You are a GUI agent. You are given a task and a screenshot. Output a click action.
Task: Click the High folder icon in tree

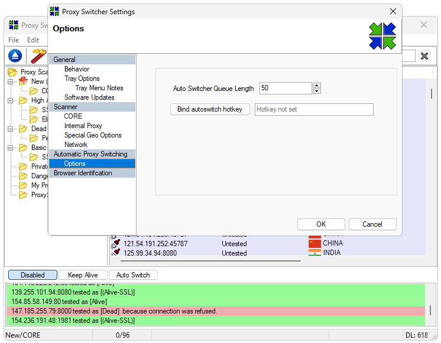23,100
